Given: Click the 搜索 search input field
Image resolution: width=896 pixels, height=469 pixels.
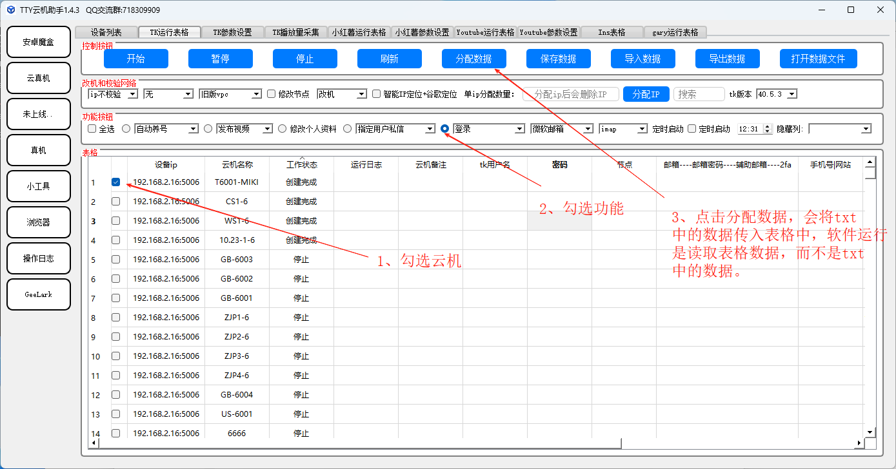Looking at the screenshot, I should (x=699, y=94).
